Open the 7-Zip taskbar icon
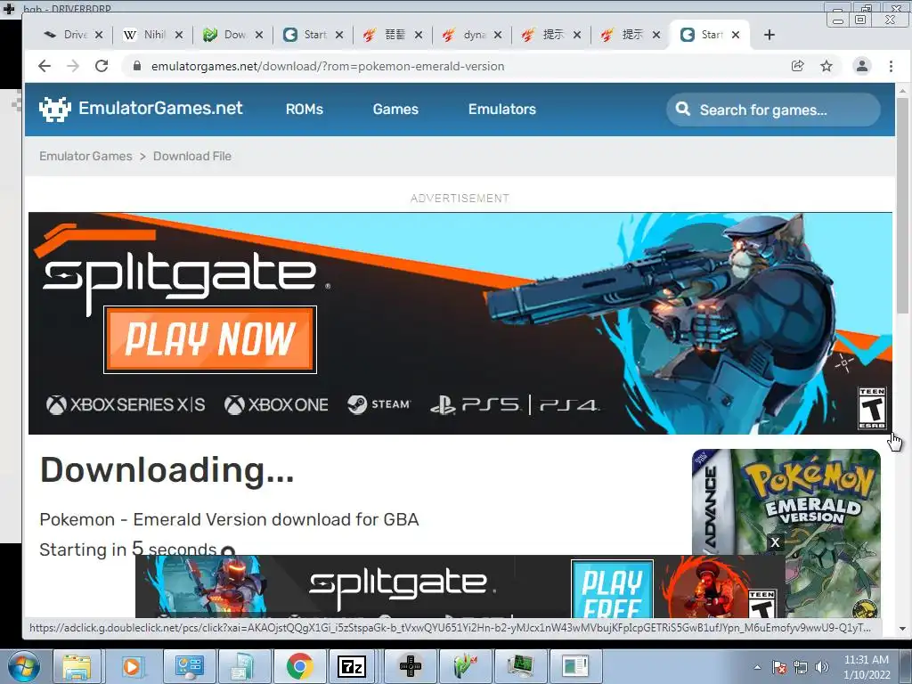The height and width of the screenshot is (684, 912). coord(352,666)
